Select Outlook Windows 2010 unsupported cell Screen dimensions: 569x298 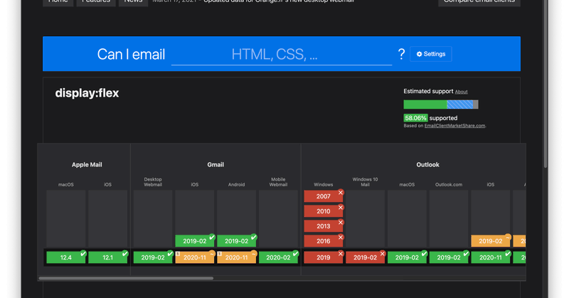click(x=324, y=211)
